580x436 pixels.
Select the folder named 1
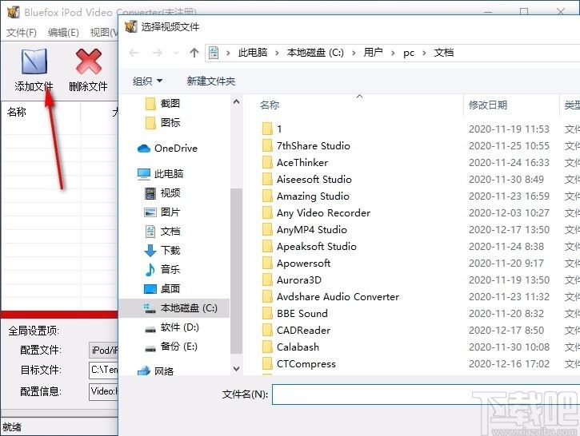[272, 129]
